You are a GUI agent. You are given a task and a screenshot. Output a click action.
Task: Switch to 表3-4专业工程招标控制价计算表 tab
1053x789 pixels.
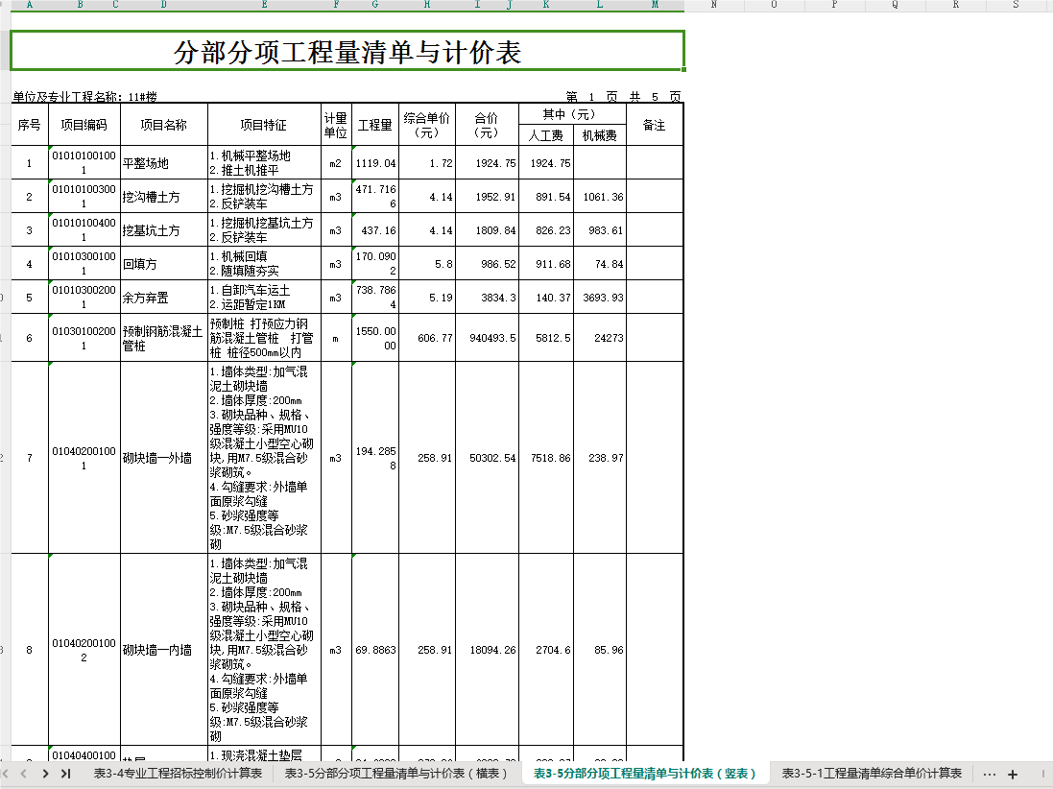pyautogui.click(x=178, y=774)
